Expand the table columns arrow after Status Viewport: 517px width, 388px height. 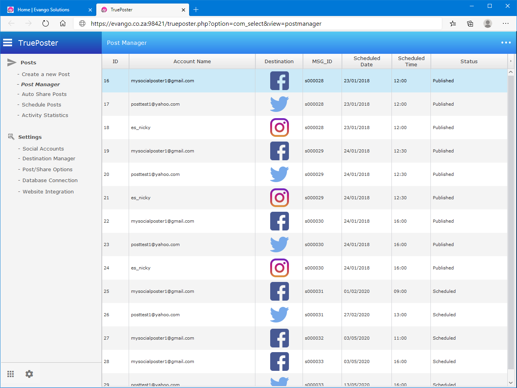pyautogui.click(x=510, y=61)
